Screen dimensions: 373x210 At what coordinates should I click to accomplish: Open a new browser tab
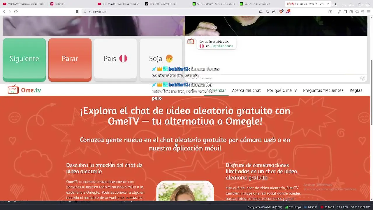point(335,4)
